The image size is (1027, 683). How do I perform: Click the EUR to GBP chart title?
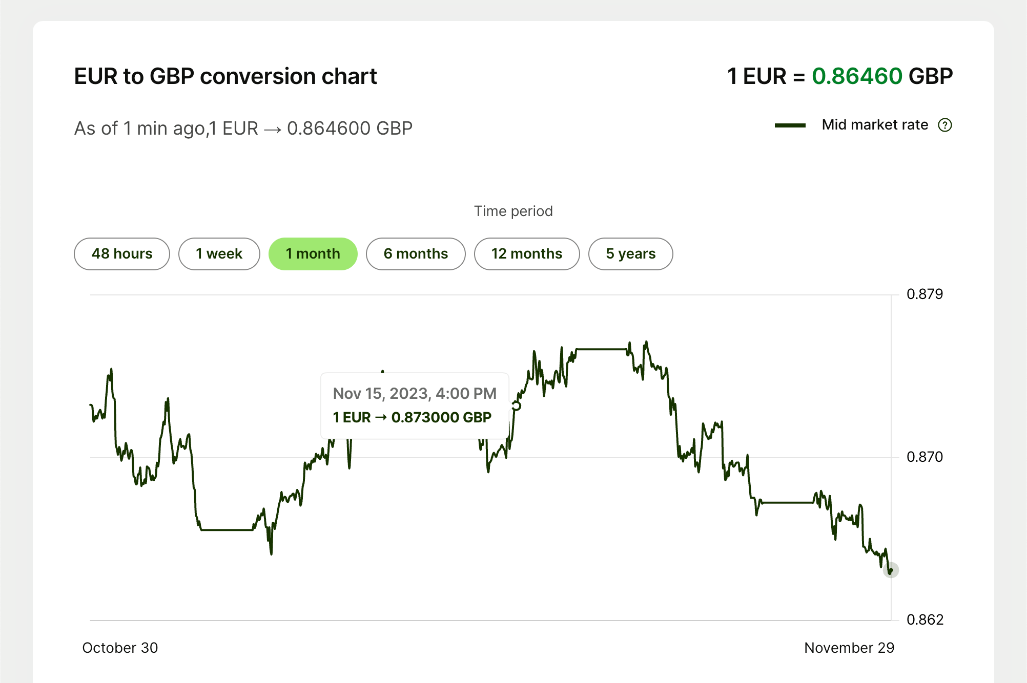click(225, 76)
